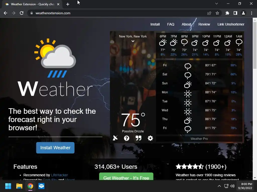
Task: Open a new tab with the plus button
Action: [x=68, y=4]
